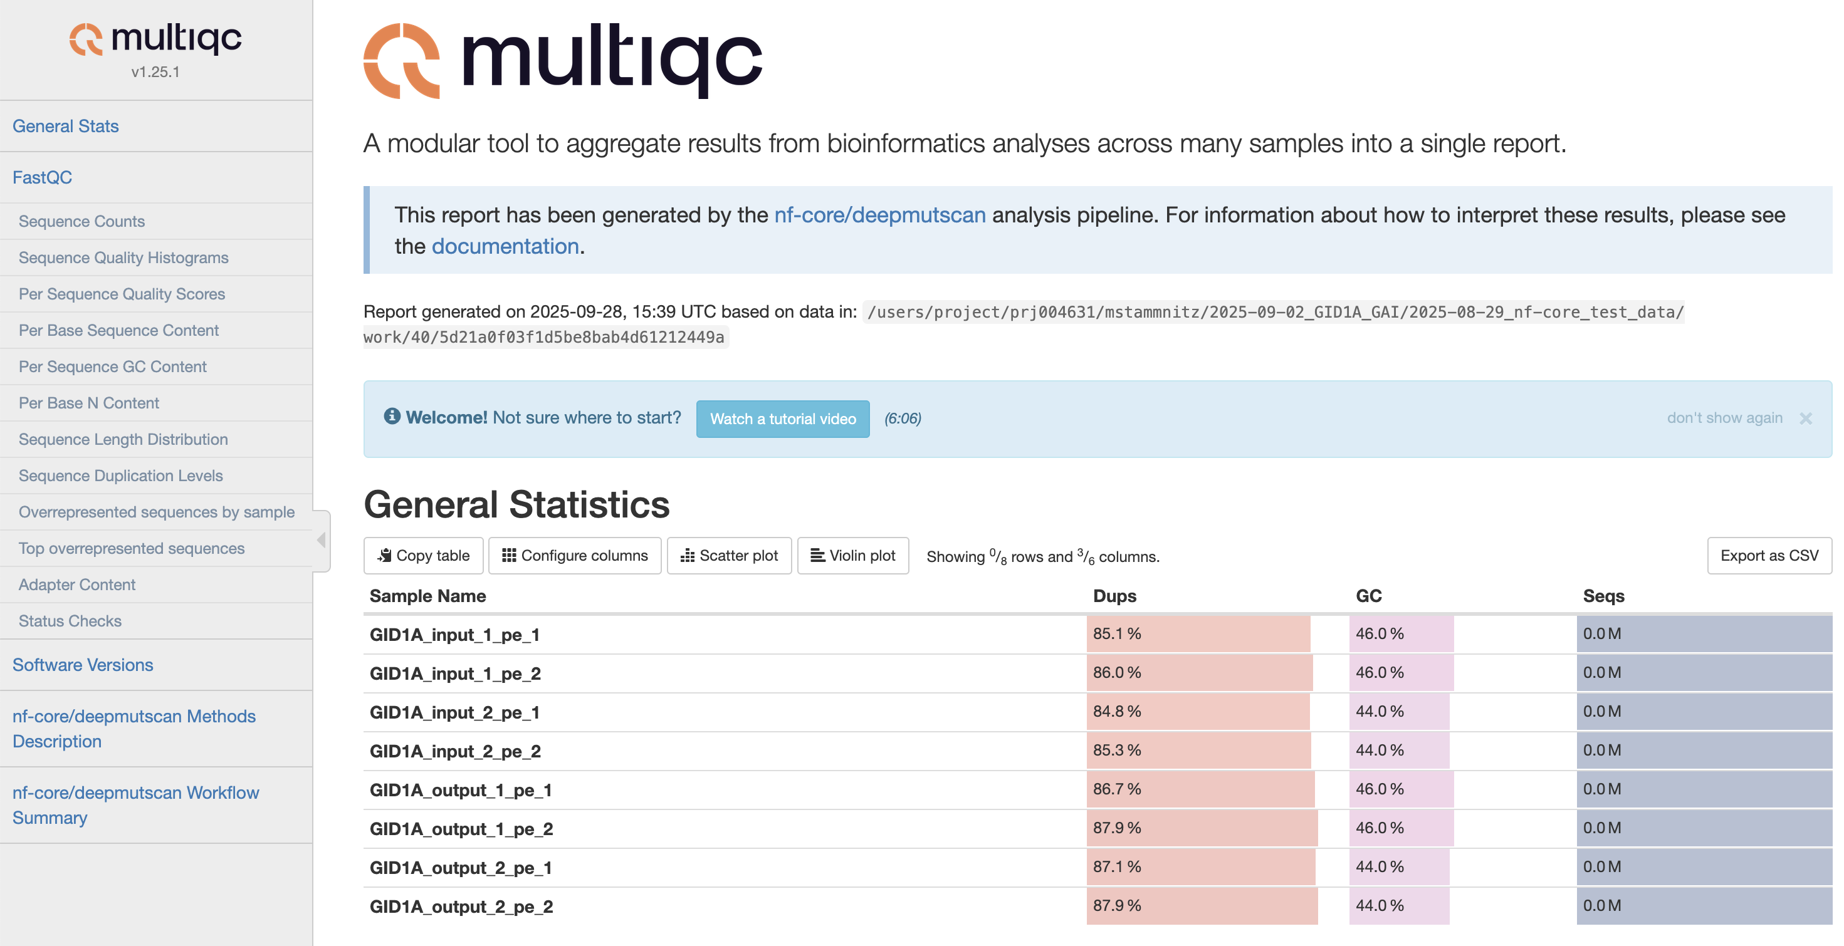The width and height of the screenshot is (1844, 946).
Task: Click the 87.9 % Dups bar for GID1A_output_1_pe_2
Action: tap(1201, 829)
